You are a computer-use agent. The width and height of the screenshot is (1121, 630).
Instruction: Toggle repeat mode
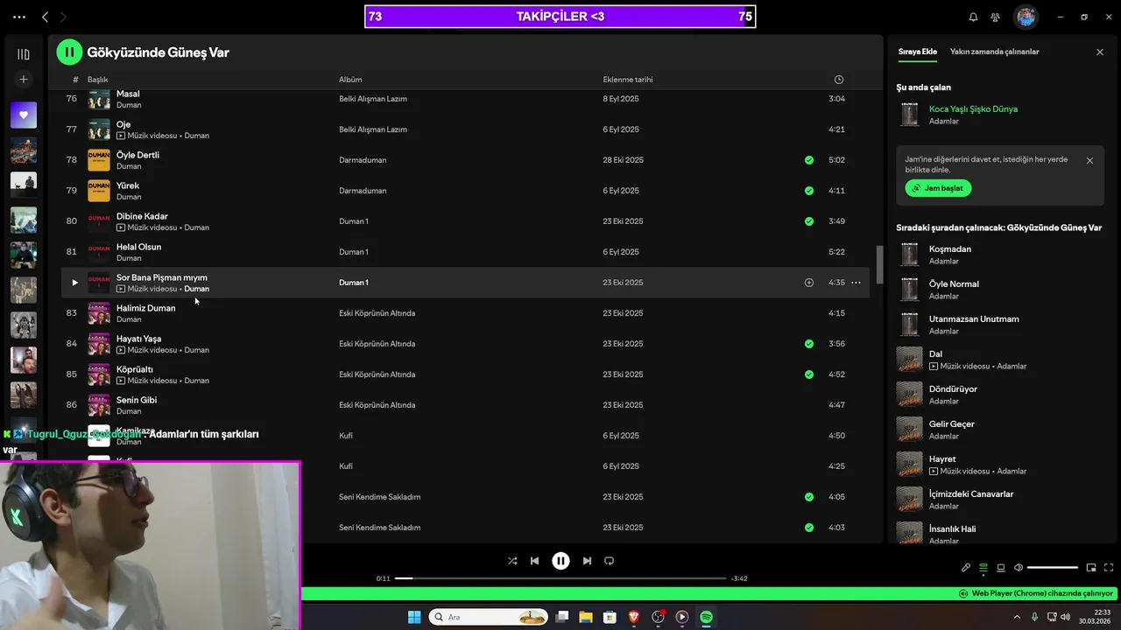(610, 561)
